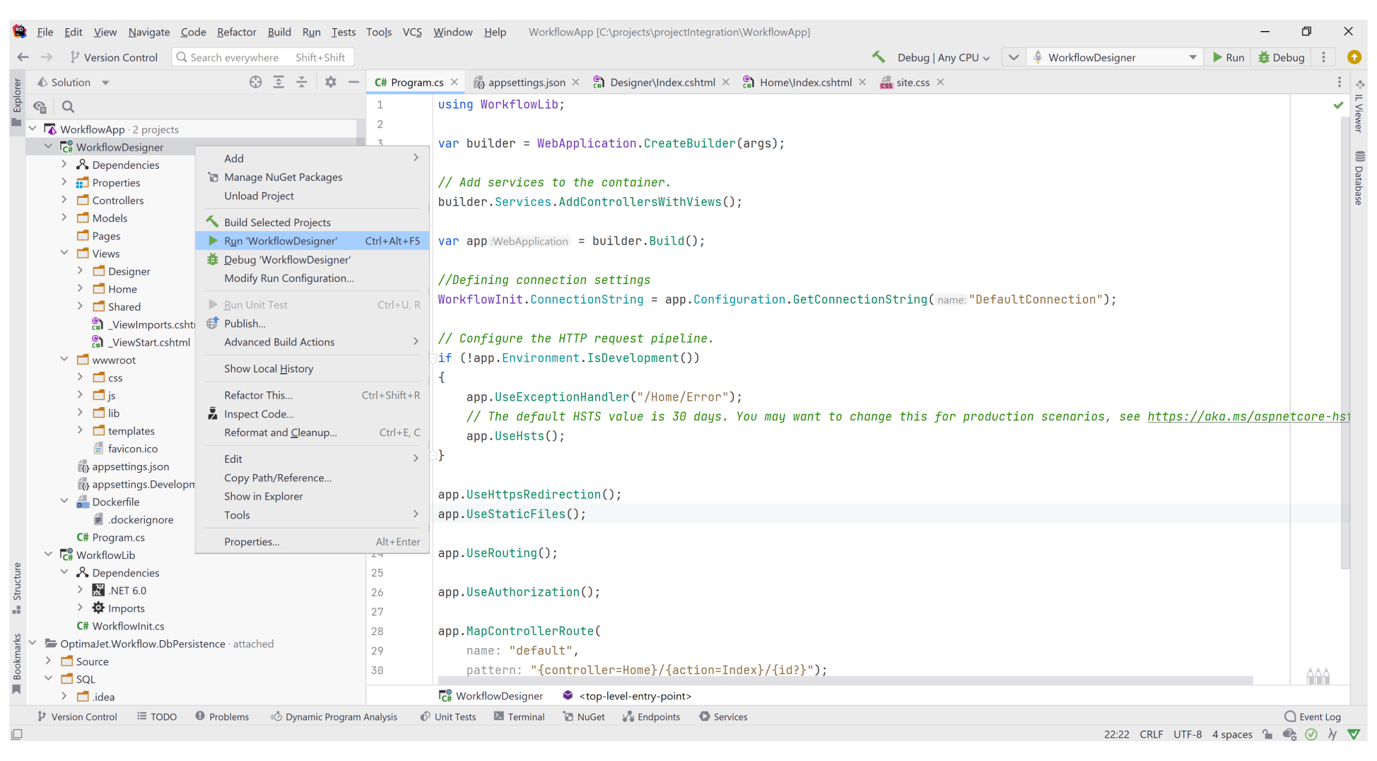
Task: Click the Debug button in toolbar
Action: pyautogui.click(x=1281, y=57)
